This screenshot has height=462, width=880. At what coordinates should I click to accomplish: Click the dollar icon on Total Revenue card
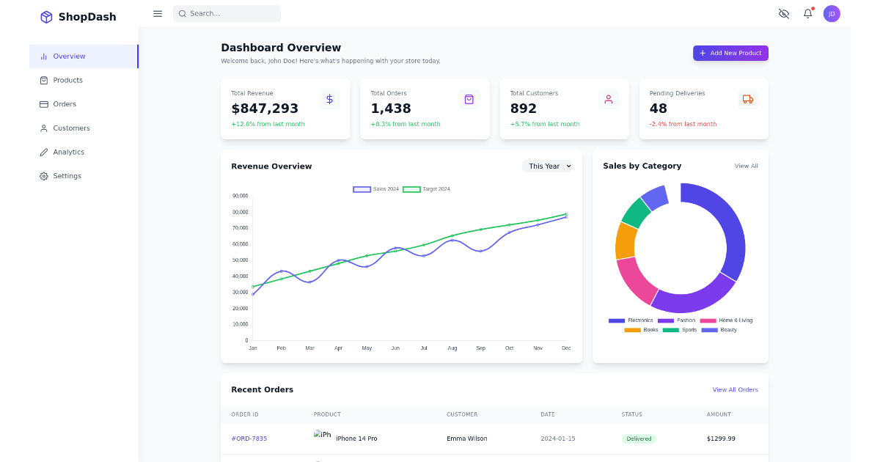click(329, 98)
